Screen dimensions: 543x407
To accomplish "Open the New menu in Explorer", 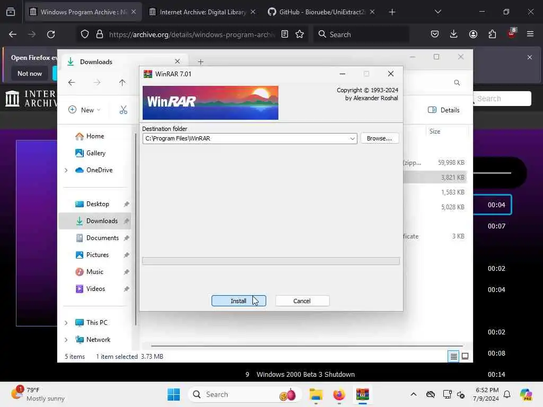I will [84, 110].
